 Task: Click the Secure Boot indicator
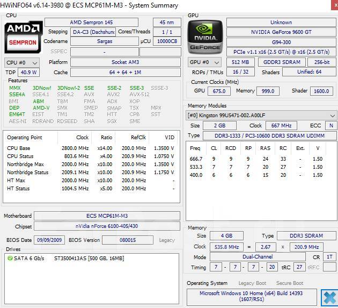tap(289, 283)
